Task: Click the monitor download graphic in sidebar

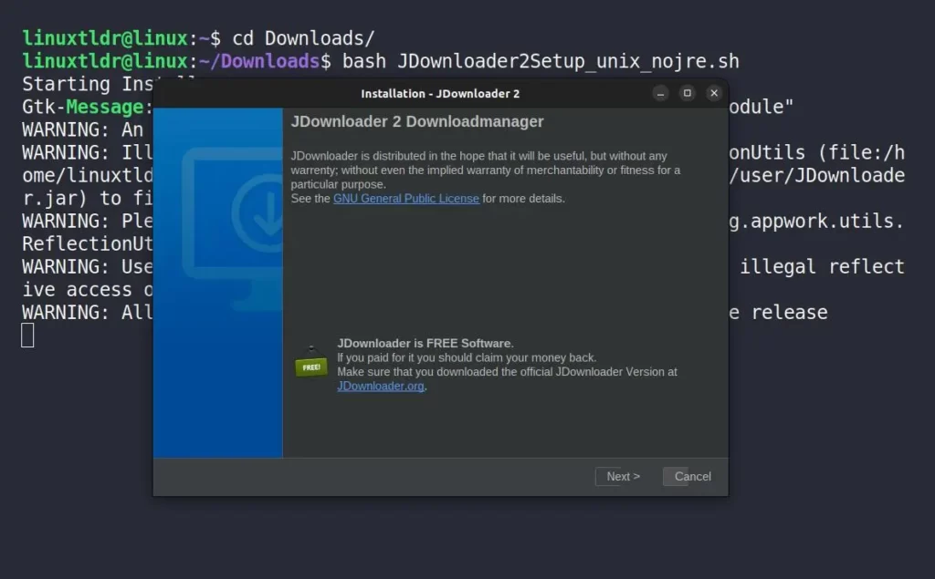Action: click(x=233, y=230)
